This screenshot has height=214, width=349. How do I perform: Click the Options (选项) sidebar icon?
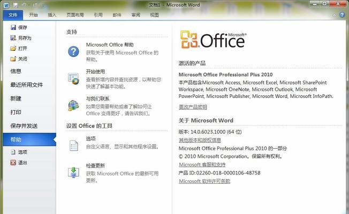(13, 152)
